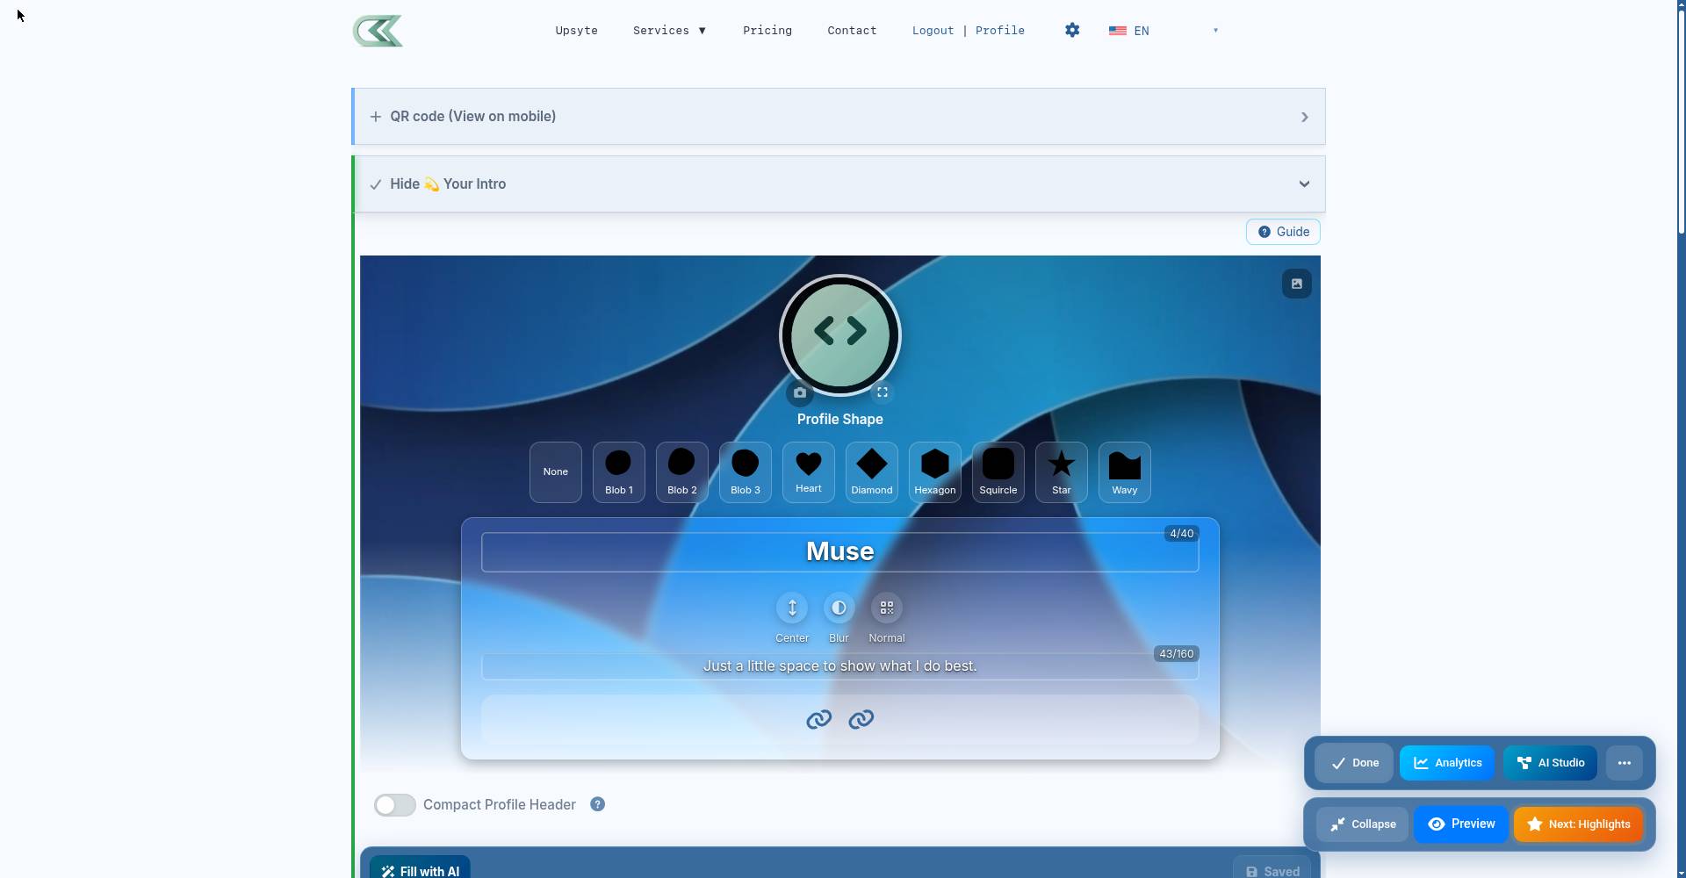The image size is (1686, 878).
Task: Click the Normal style icon
Action: pos(887,608)
